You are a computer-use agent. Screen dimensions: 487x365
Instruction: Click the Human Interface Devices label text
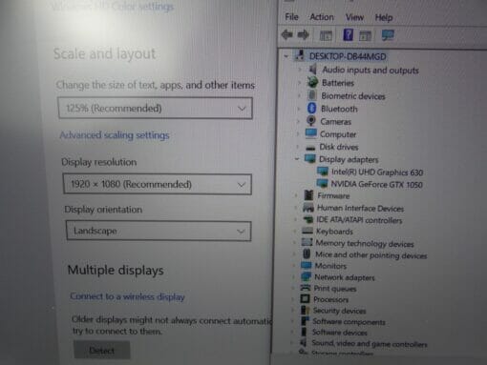coord(360,209)
